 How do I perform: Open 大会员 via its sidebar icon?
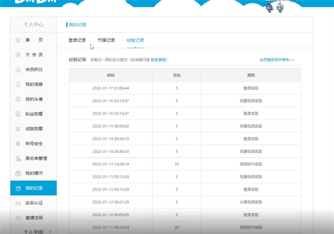[x=18, y=55]
